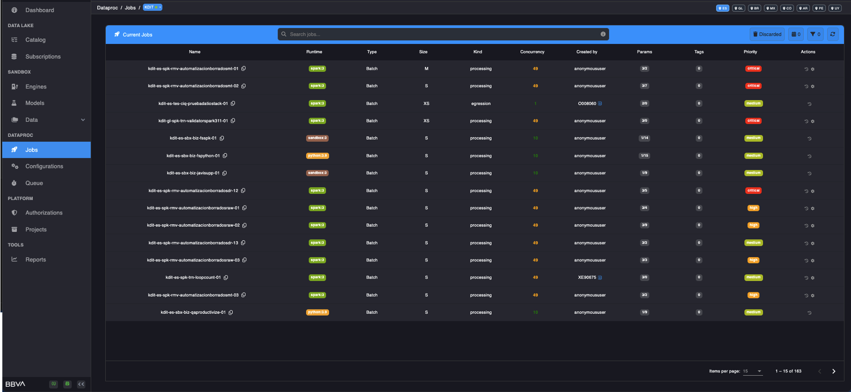
Task: Open the Reports sidebar item
Action: click(x=36, y=259)
